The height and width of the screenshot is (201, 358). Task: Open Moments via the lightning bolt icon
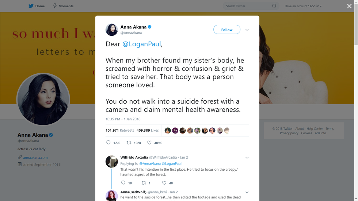click(55, 6)
